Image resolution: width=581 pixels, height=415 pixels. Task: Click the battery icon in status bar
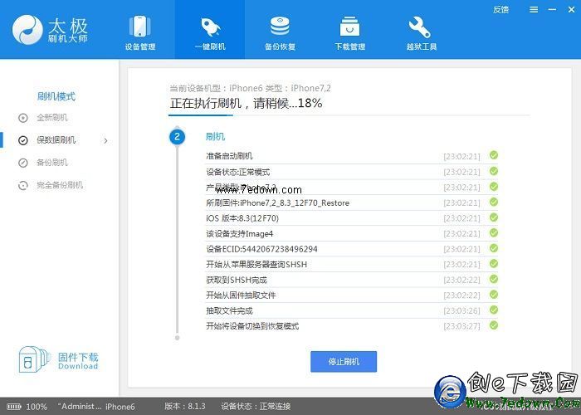coord(13,407)
